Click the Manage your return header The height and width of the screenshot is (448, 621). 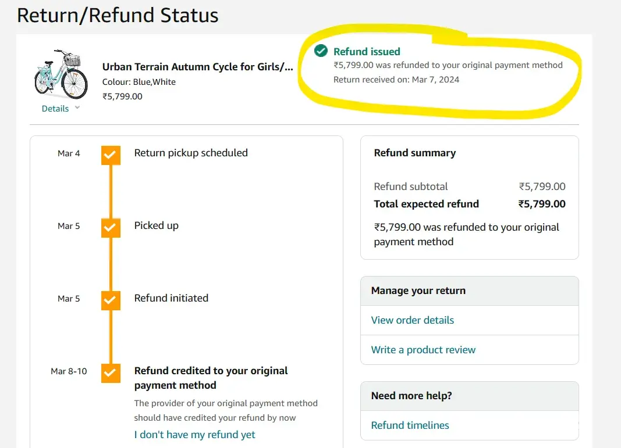point(418,291)
